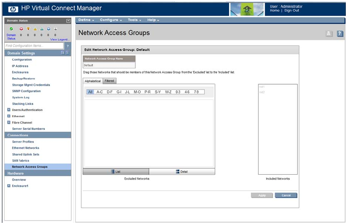Click the Find Configuration Items search field
The image size is (347, 224).
34,46
